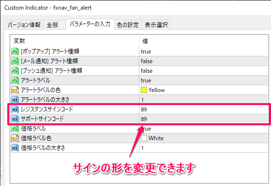The height and width of the screenshot is (186, 271).
Task: Click the Custom Indicator - fxnav_fan_alert title
Action: (48, 8)
